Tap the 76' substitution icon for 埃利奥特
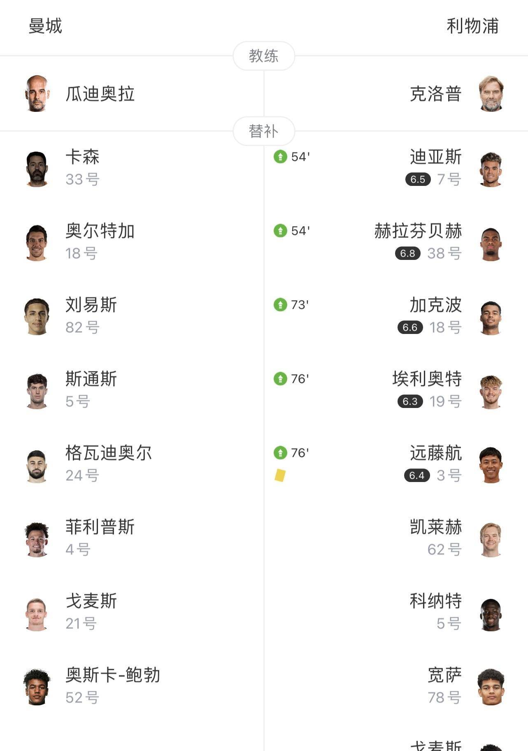Image resolution: width=528 pixels, height=751 pixels. click(280, 379)
